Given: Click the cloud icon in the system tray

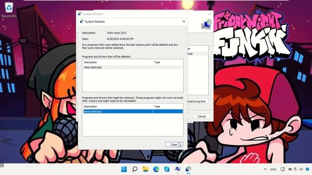Looking at the screenshot, I should (x=290, y=170).
